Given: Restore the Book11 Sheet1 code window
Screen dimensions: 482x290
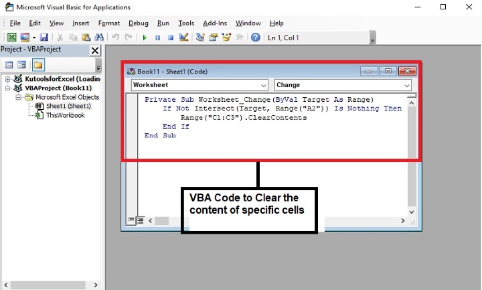Looking at the screenshot, I should (x=388, y=72).
